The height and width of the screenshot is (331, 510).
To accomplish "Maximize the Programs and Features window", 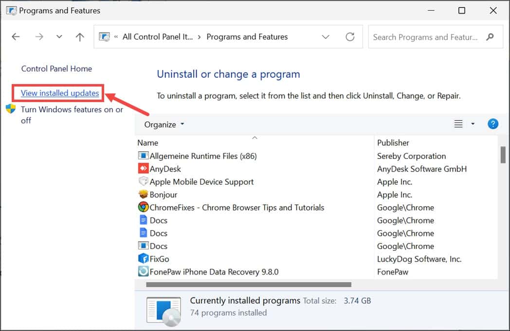I will click(461, 10).
